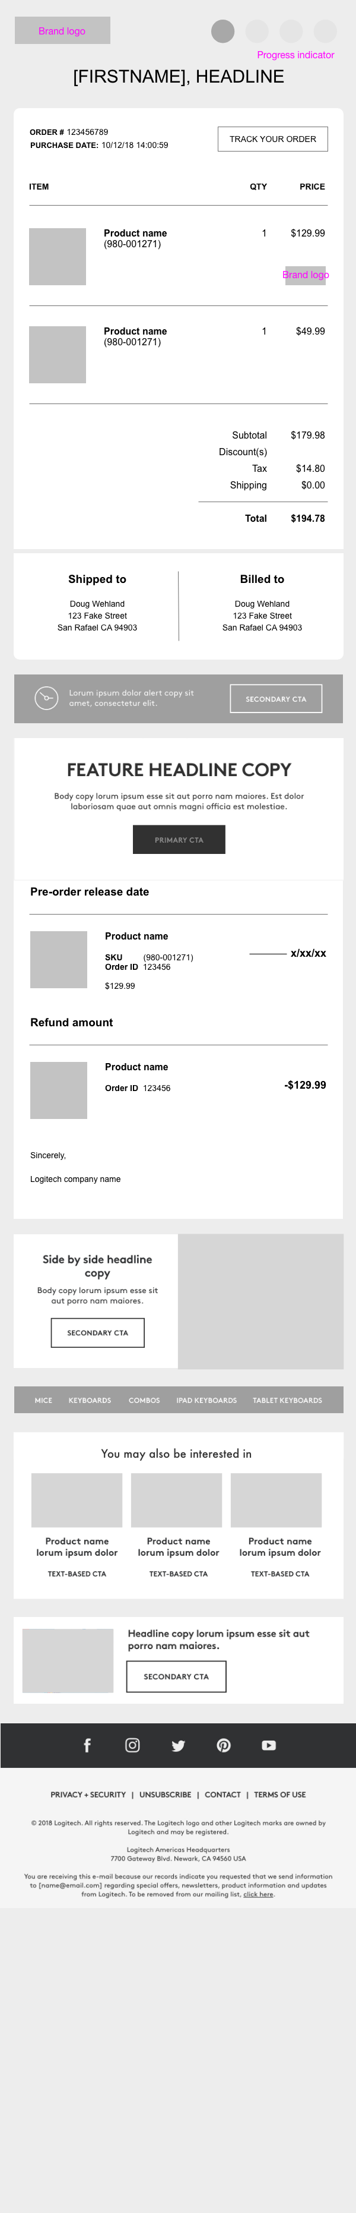The height and width of the screenshot is (2213, 356).
Task: Open the Instagram social icon
Action: click(x=132, y=1745)
